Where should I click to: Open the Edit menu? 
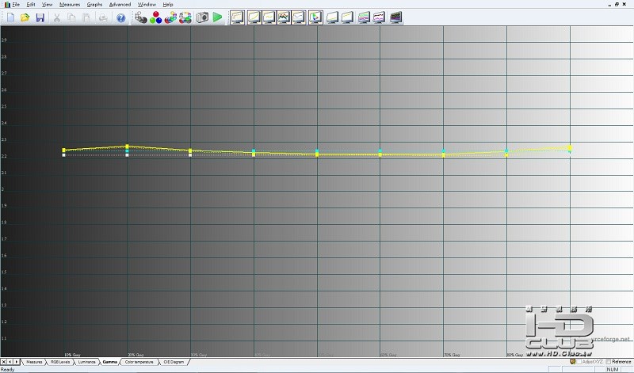31,5
